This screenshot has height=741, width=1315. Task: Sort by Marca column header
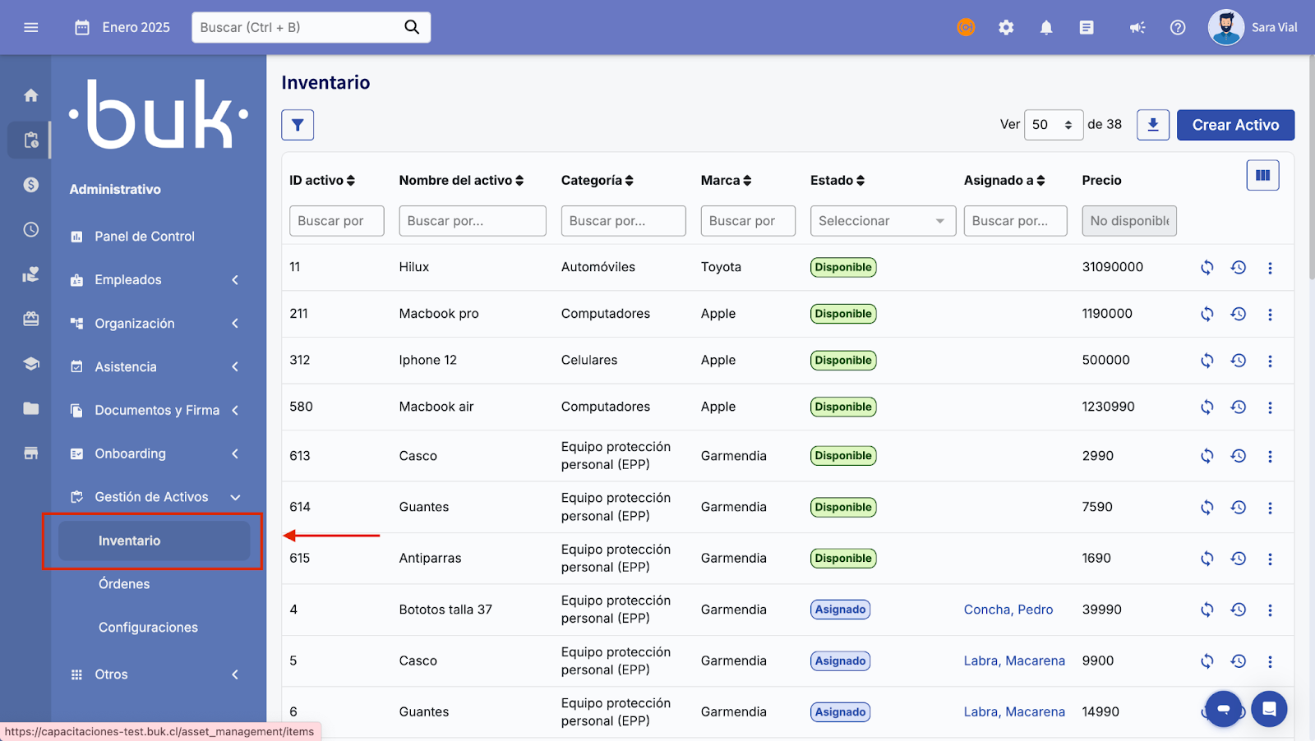726,180
